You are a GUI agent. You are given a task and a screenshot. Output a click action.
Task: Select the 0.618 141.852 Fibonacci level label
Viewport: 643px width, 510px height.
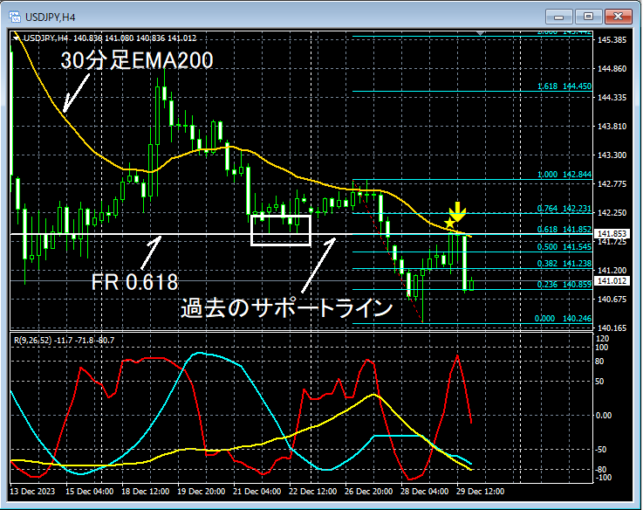point(564,230)
